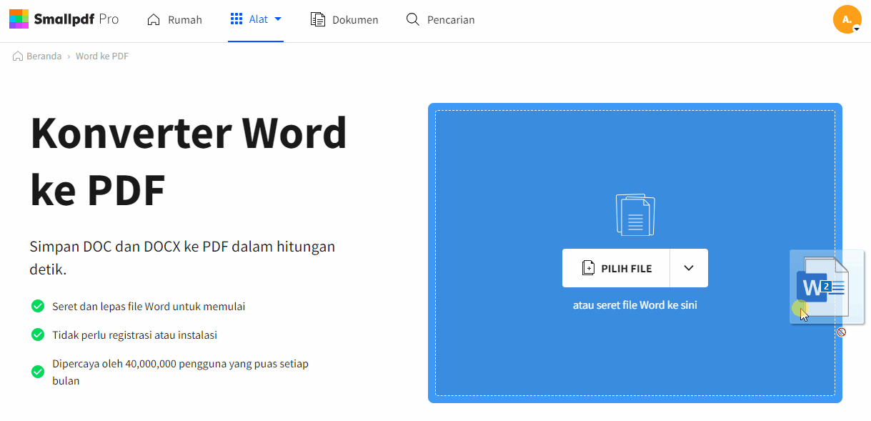Click the Konverter Word ke PDF heading
Viewport: 871px width, 421px height.
point(189,162)
